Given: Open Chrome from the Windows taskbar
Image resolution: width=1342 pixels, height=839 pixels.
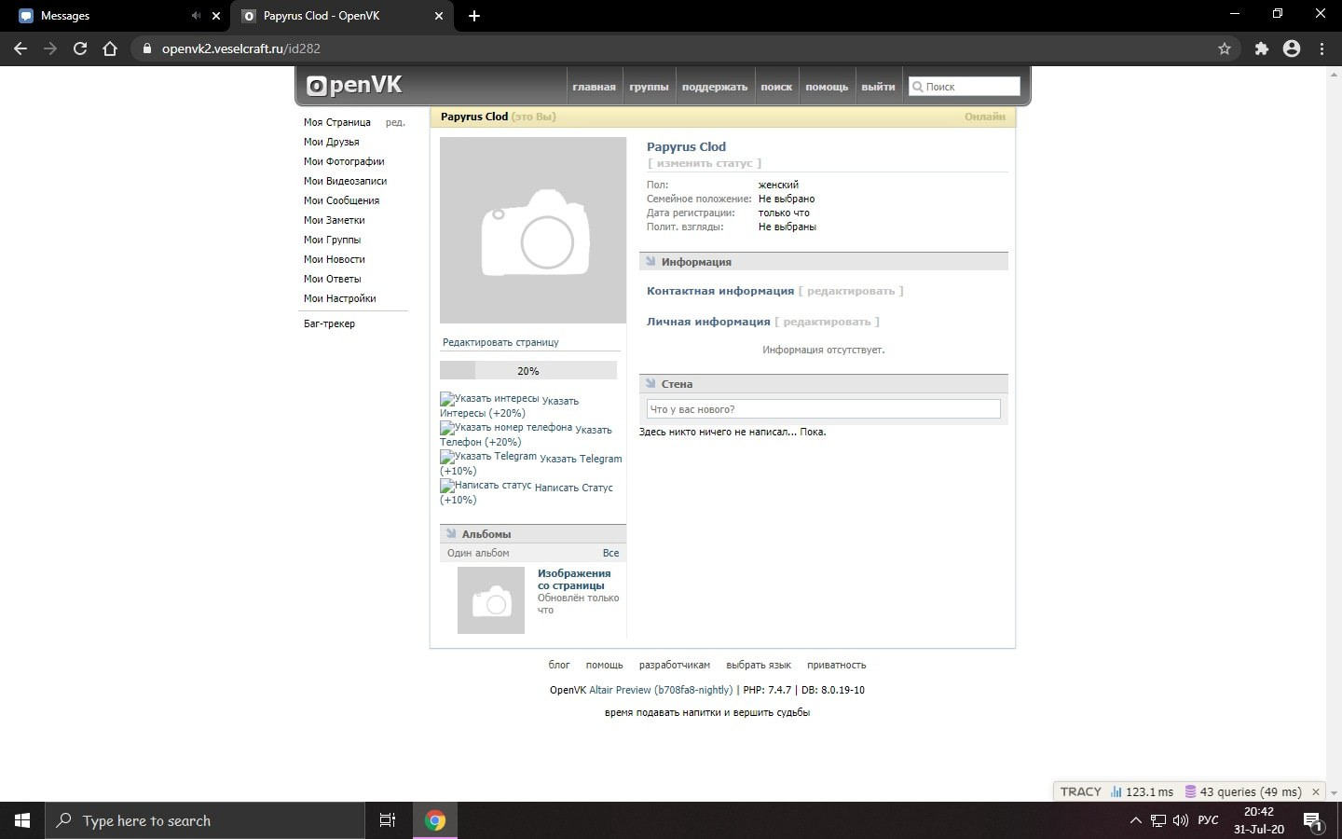Looking at the screenshot, I should (435, 820).
